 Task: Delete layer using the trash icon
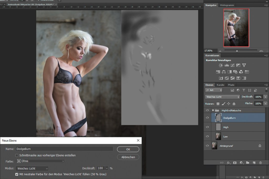[260, 163]
